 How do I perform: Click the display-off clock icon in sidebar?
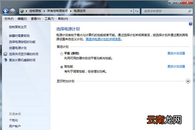pyautogui.click(x=5, y=54)
